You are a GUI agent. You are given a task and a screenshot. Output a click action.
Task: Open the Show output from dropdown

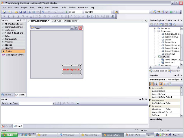point(53,103)
